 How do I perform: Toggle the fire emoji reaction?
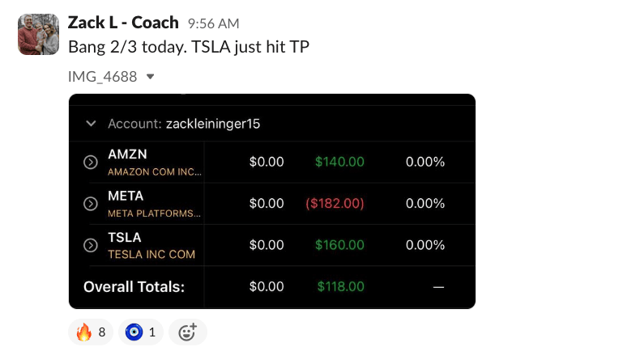click(x=90, y=332)
